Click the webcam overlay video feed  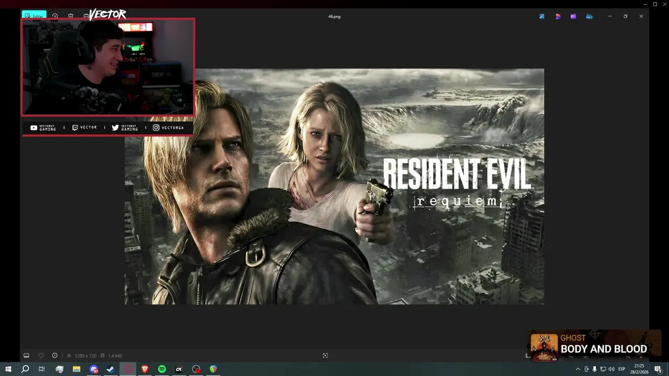coord(108,67)
